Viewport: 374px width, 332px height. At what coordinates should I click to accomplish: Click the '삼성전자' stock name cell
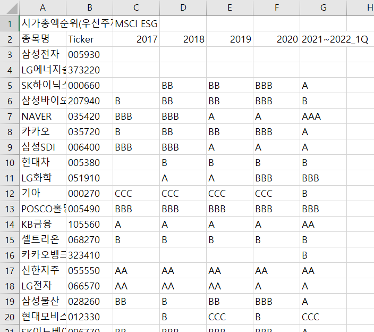pos(42,54)
